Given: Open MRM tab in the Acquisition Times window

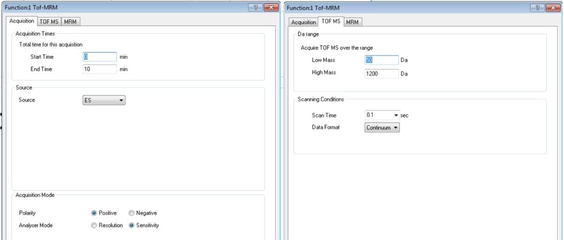Looking at the screenshot, I should coord(70,22).
